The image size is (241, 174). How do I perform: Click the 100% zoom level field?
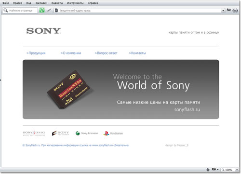[228, 170]
